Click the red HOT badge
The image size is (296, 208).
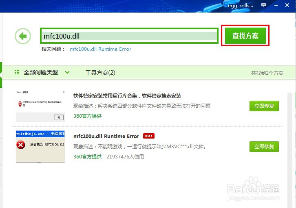coord(149,136)
